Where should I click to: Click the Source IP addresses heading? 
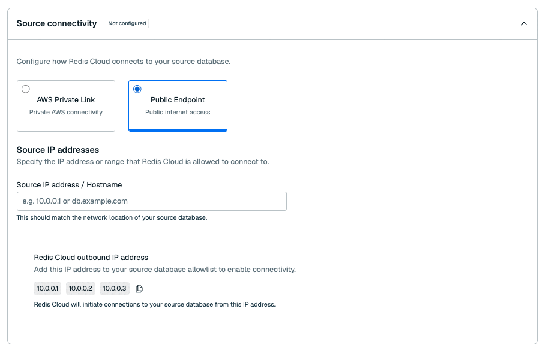58,150
